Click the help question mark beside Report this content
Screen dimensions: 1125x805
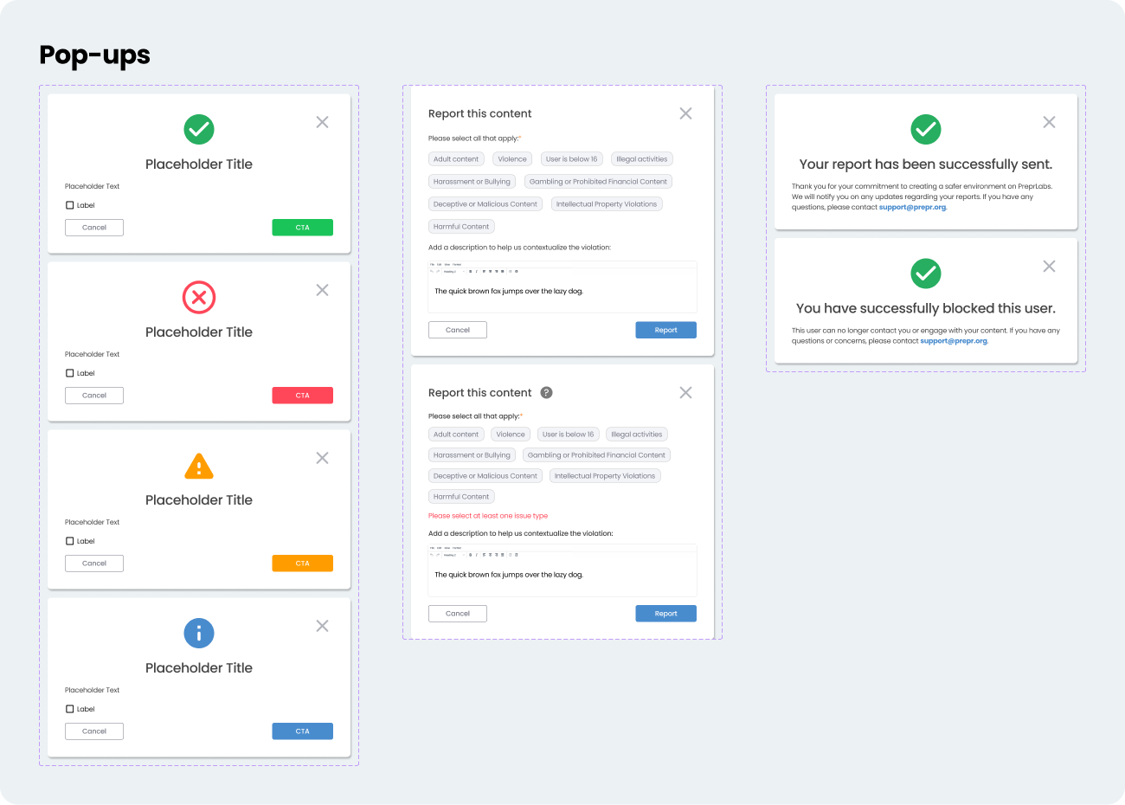tap(546, 393)
